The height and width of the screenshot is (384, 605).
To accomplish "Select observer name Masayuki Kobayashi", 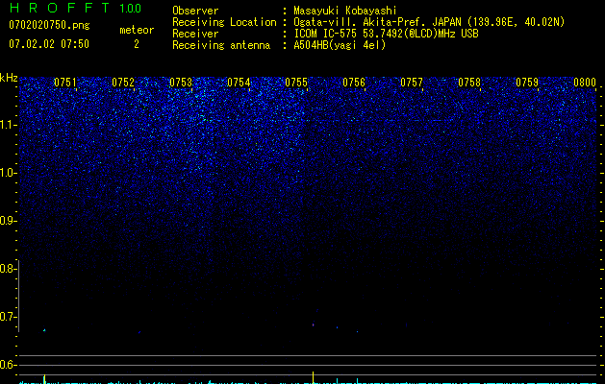I will pyautogui.click(x=345, y=11).
